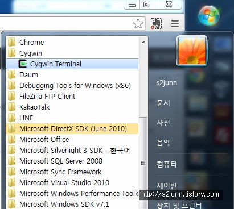This screenshot has width=234, height=209.
Task: Click the Daum folder icon
Action: 12,74
